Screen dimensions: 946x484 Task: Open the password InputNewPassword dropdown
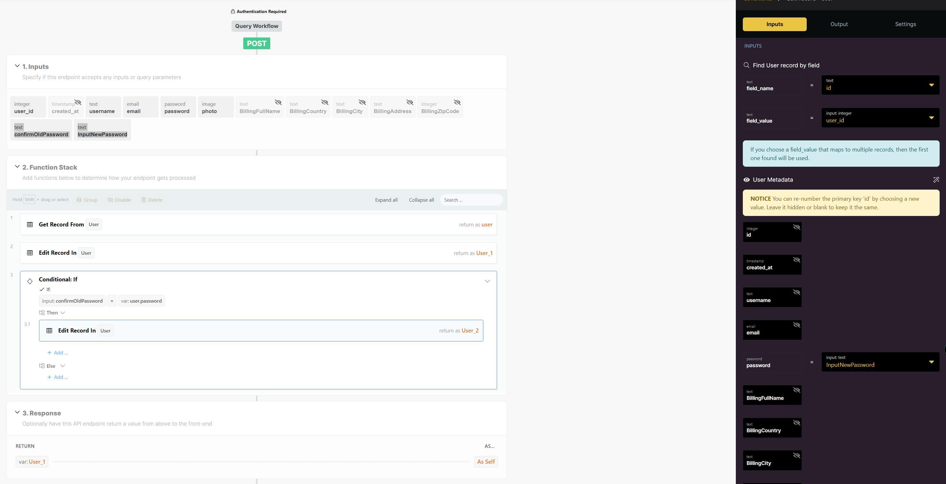(x=931, y=362)
